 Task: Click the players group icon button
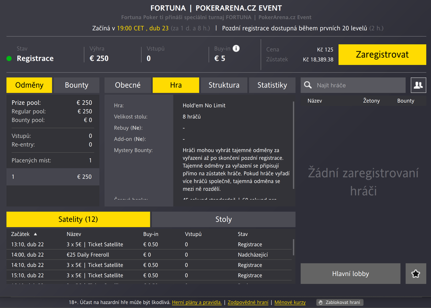(419, 85)
